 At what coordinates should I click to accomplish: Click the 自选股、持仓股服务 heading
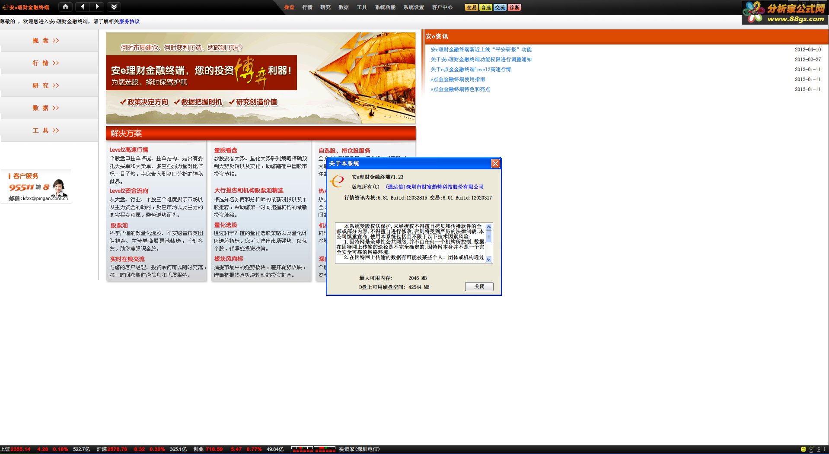[344, 151]
